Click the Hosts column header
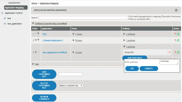The image size is (182, 102). point(96,28)
